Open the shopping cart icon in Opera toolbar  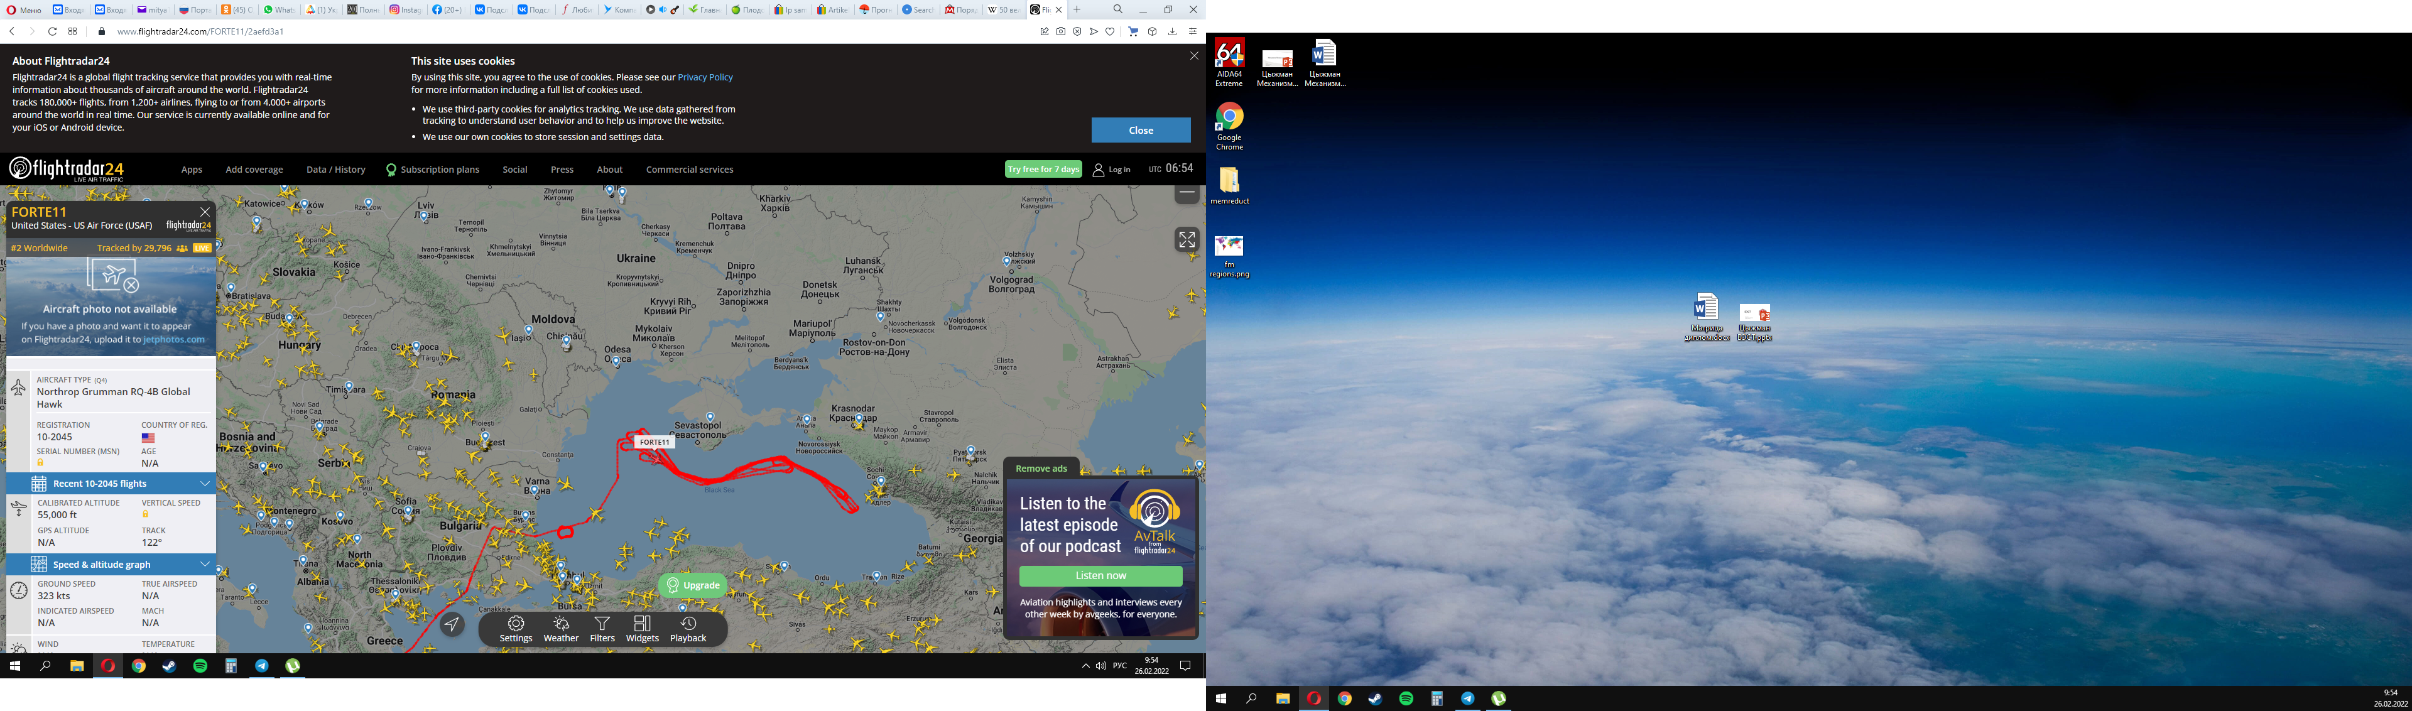[1133, 31]
